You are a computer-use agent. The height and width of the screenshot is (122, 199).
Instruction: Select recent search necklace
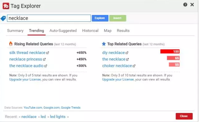pyautogui.click(x=29, y=117)
